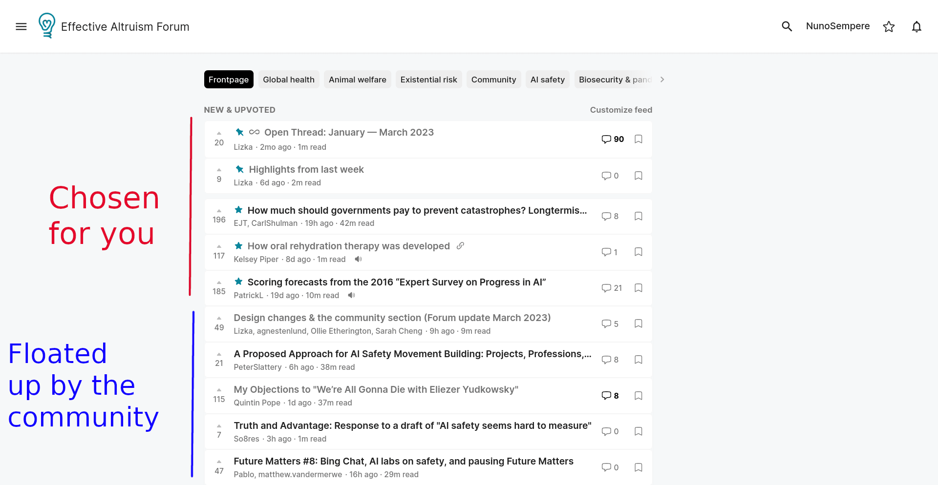Visit Kelsey Piper's author profile
The height and width of the screenshot is (485, 938).
[256, 259]
